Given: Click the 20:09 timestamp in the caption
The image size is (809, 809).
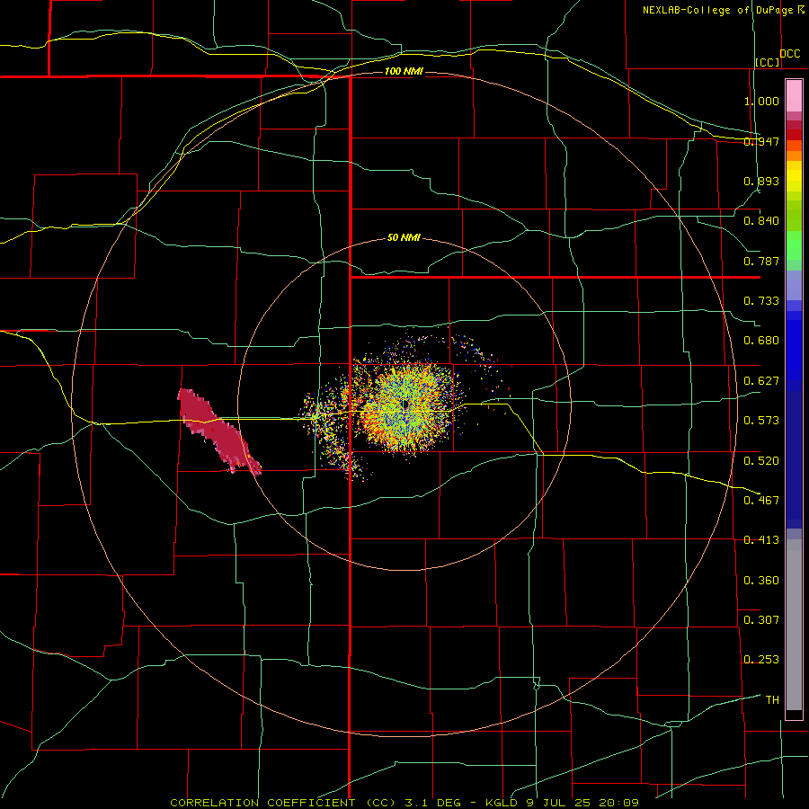Looking at the screenshot, I should tap(618, 803).
